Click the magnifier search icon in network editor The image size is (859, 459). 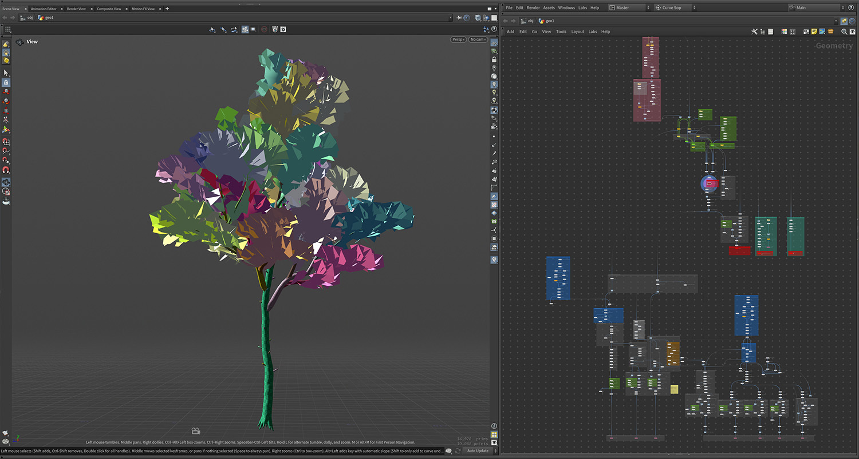[x=844, y=31]
